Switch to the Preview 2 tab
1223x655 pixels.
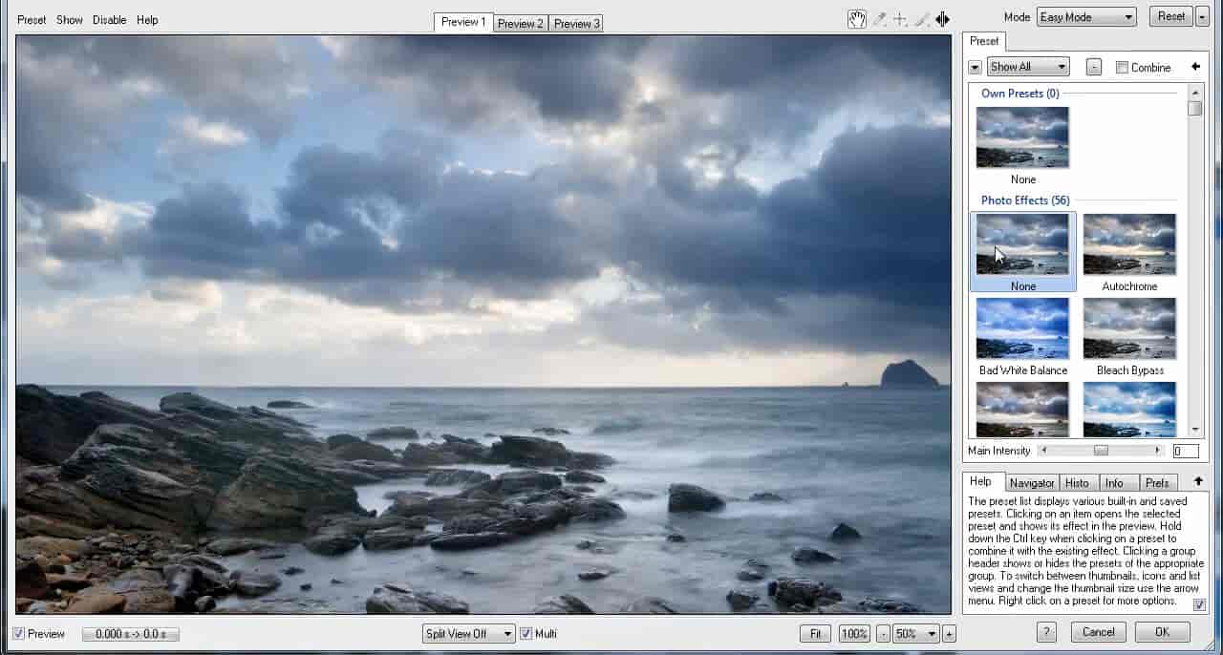tap(521, 23)
